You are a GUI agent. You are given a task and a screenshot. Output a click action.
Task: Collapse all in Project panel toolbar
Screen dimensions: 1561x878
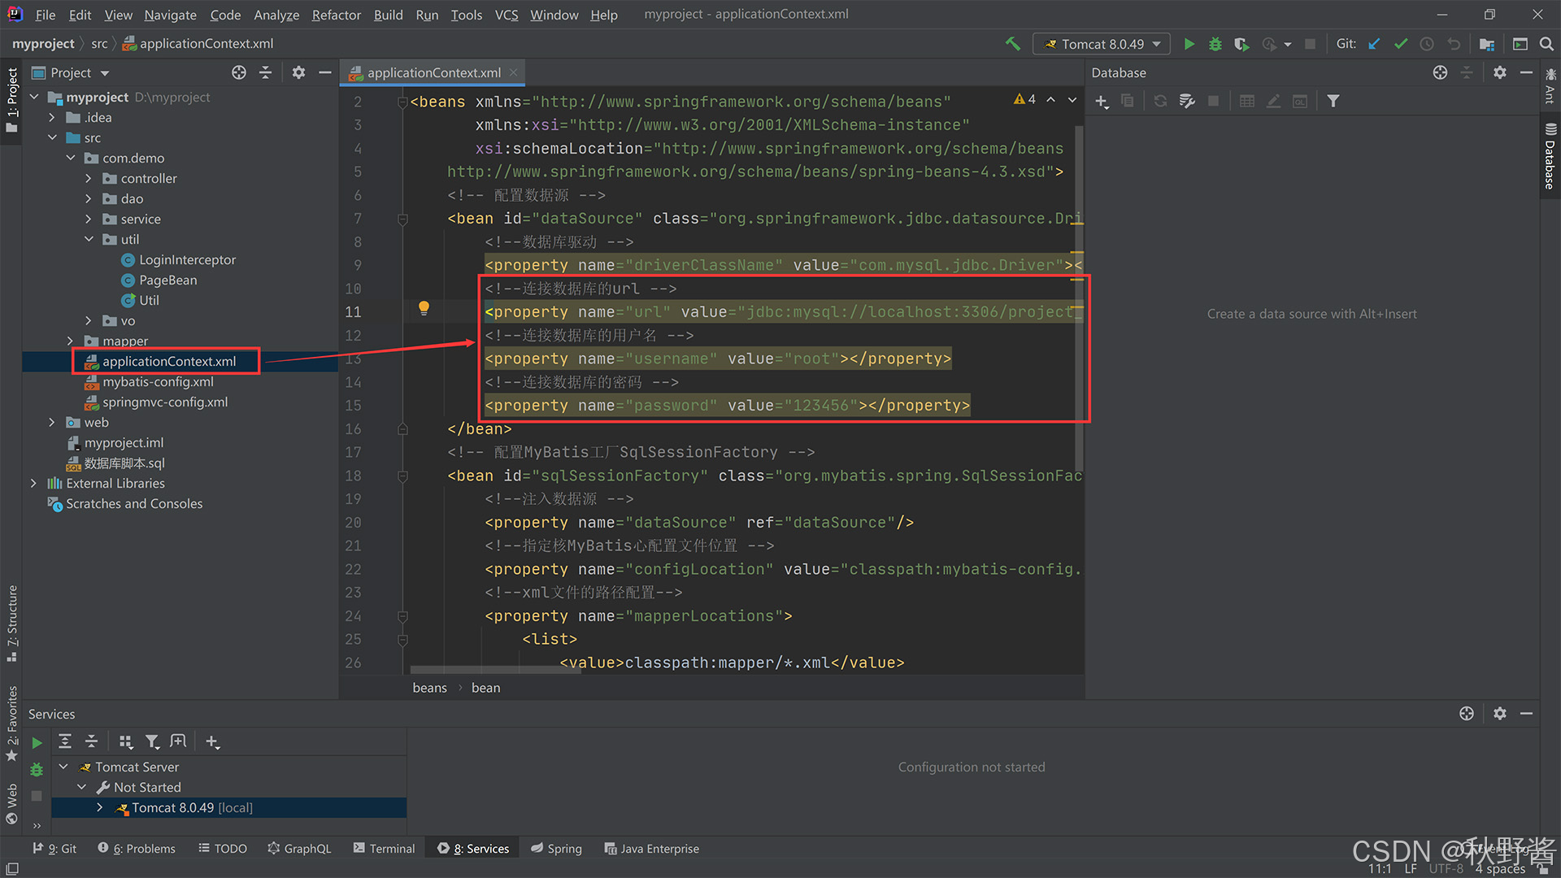coord(265,72)
